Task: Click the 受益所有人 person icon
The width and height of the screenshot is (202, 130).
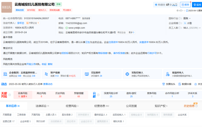Action: click(168, 74)
